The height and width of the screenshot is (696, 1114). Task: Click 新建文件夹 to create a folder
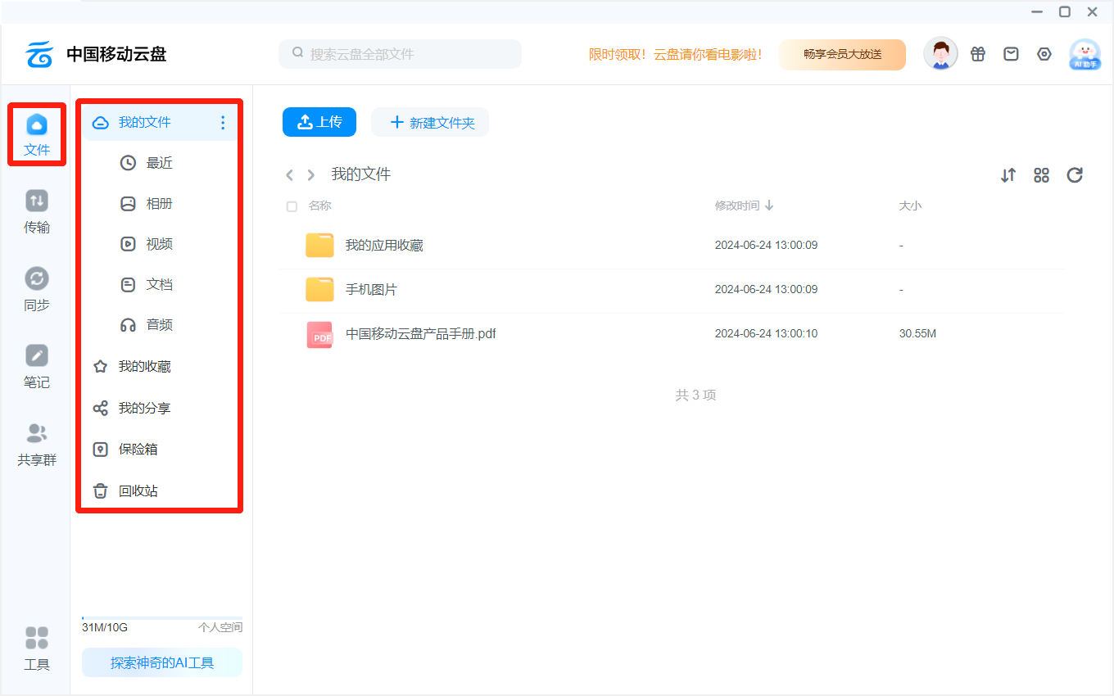click(x=430, y=122)
